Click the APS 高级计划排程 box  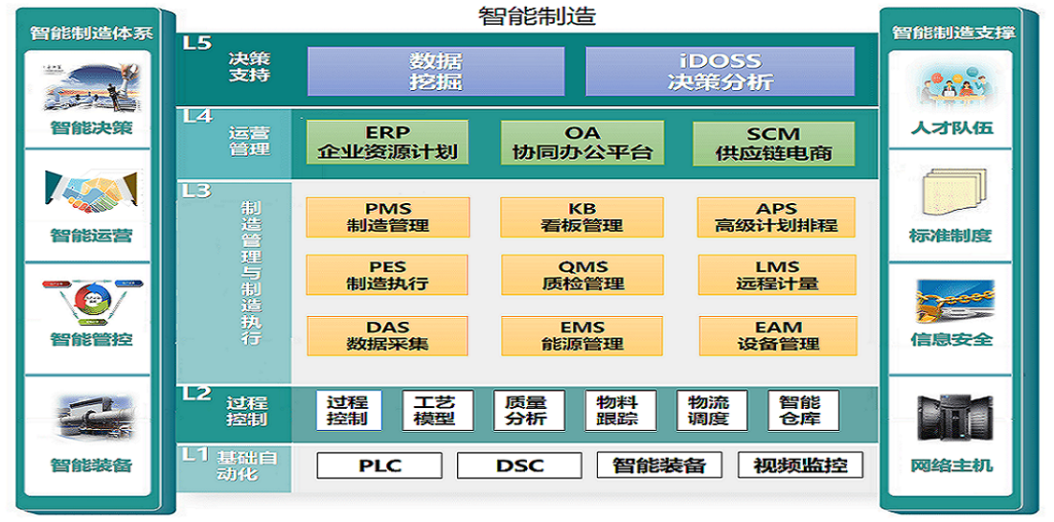point(776,217)
